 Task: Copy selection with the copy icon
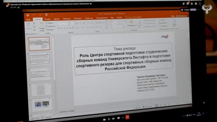(x=34, y=26)
